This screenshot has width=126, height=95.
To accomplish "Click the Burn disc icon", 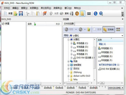I will coord(51,13).
